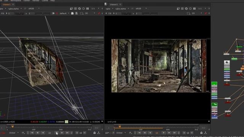
Task: Open 3D view mode dropdown in Viewer1
Action: (90, 14)
